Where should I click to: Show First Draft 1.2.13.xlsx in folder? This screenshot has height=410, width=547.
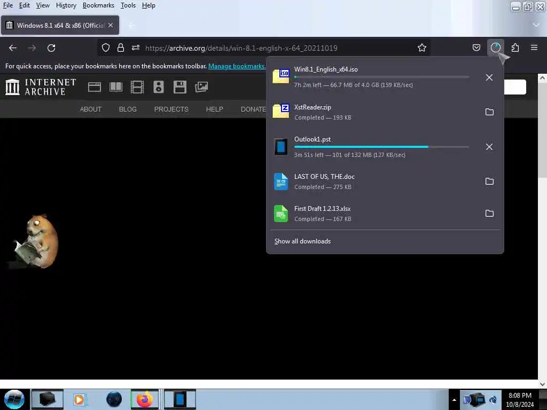(489, 214)
